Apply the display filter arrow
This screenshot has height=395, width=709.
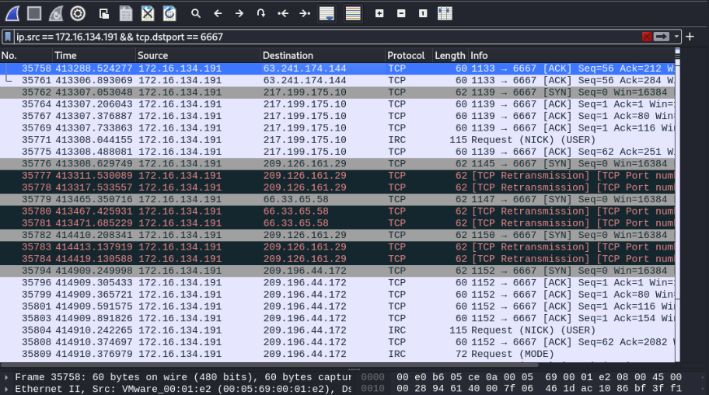click(x=662, y=37)
